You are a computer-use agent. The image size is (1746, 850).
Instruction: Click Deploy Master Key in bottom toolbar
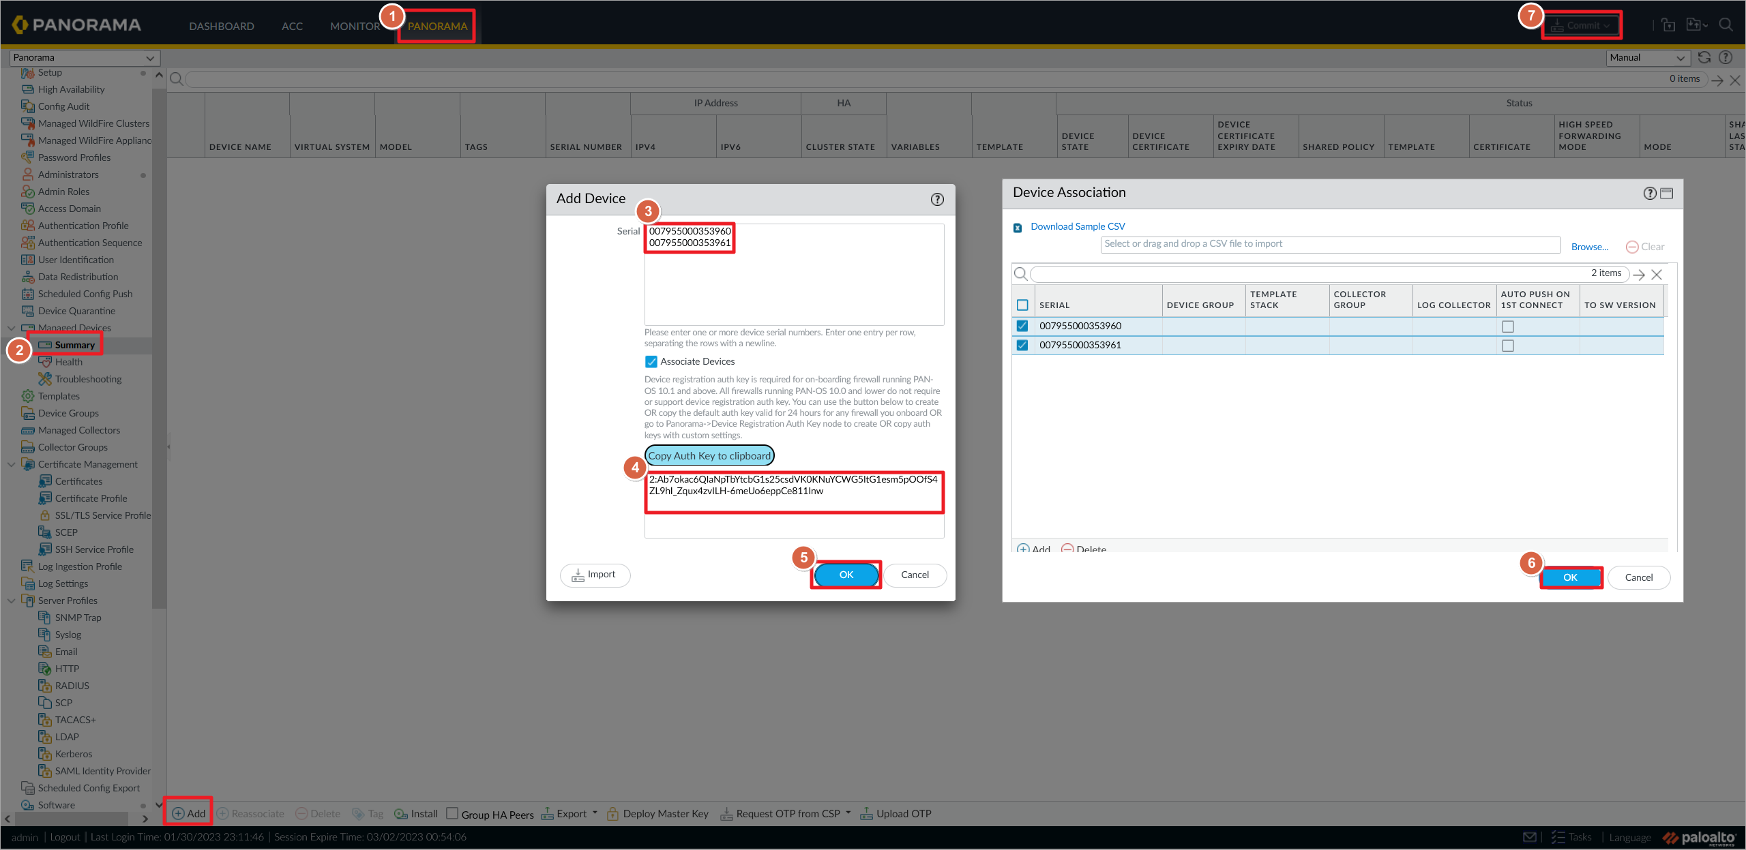tap(657, 814)
